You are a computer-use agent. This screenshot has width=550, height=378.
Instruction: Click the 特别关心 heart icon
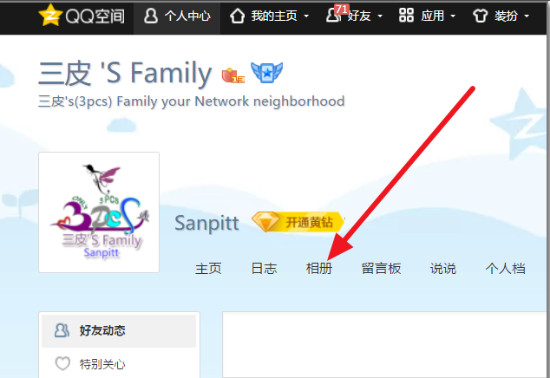point(62,363)
